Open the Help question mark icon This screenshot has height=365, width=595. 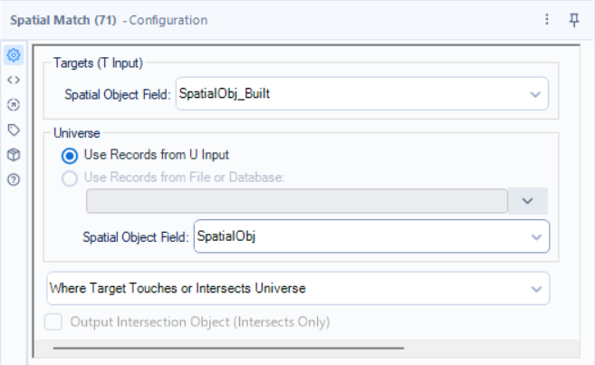14,179
